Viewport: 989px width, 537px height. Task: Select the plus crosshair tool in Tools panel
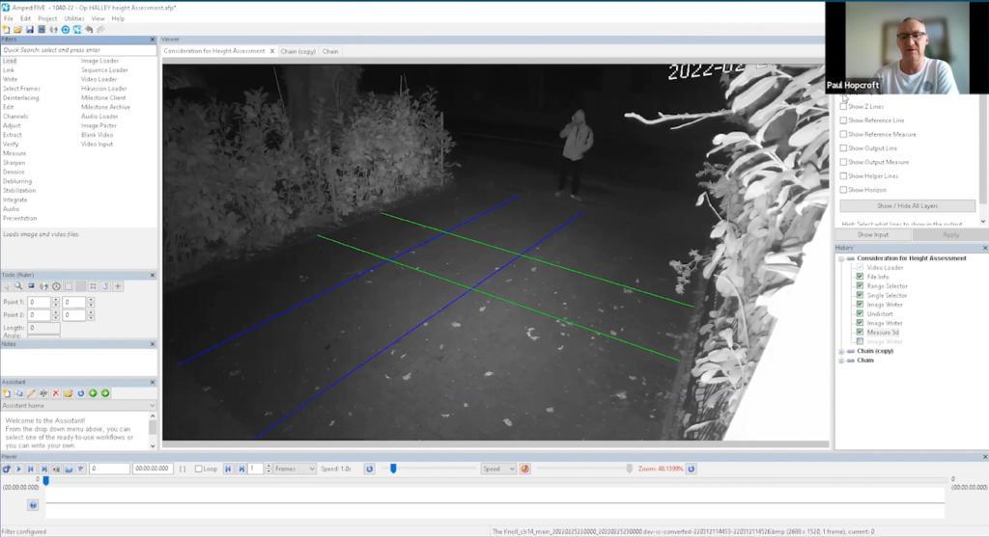[x=117, y=286]
